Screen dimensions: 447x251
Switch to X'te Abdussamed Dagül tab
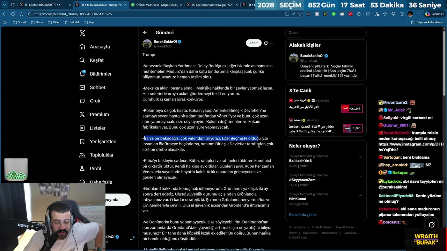212,5
